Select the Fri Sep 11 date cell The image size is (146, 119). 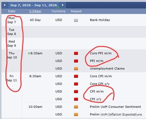click(12, 78)
